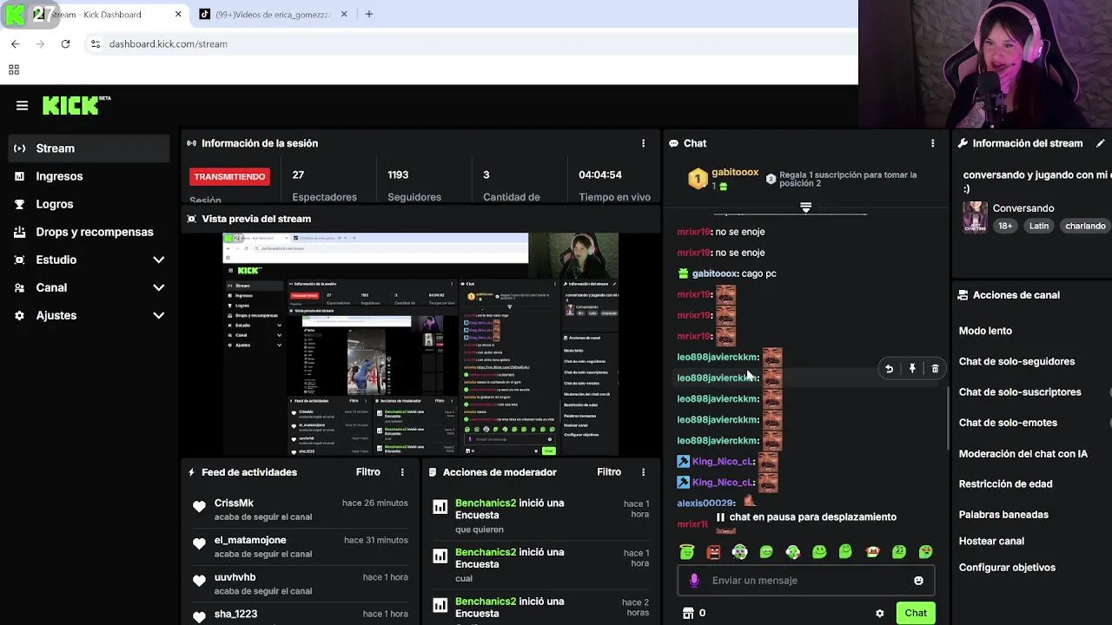Image resolution: width=1112 pixels, height=625 pixels.
Task: Open the Chat panel options menu
Action: point(932,143)
